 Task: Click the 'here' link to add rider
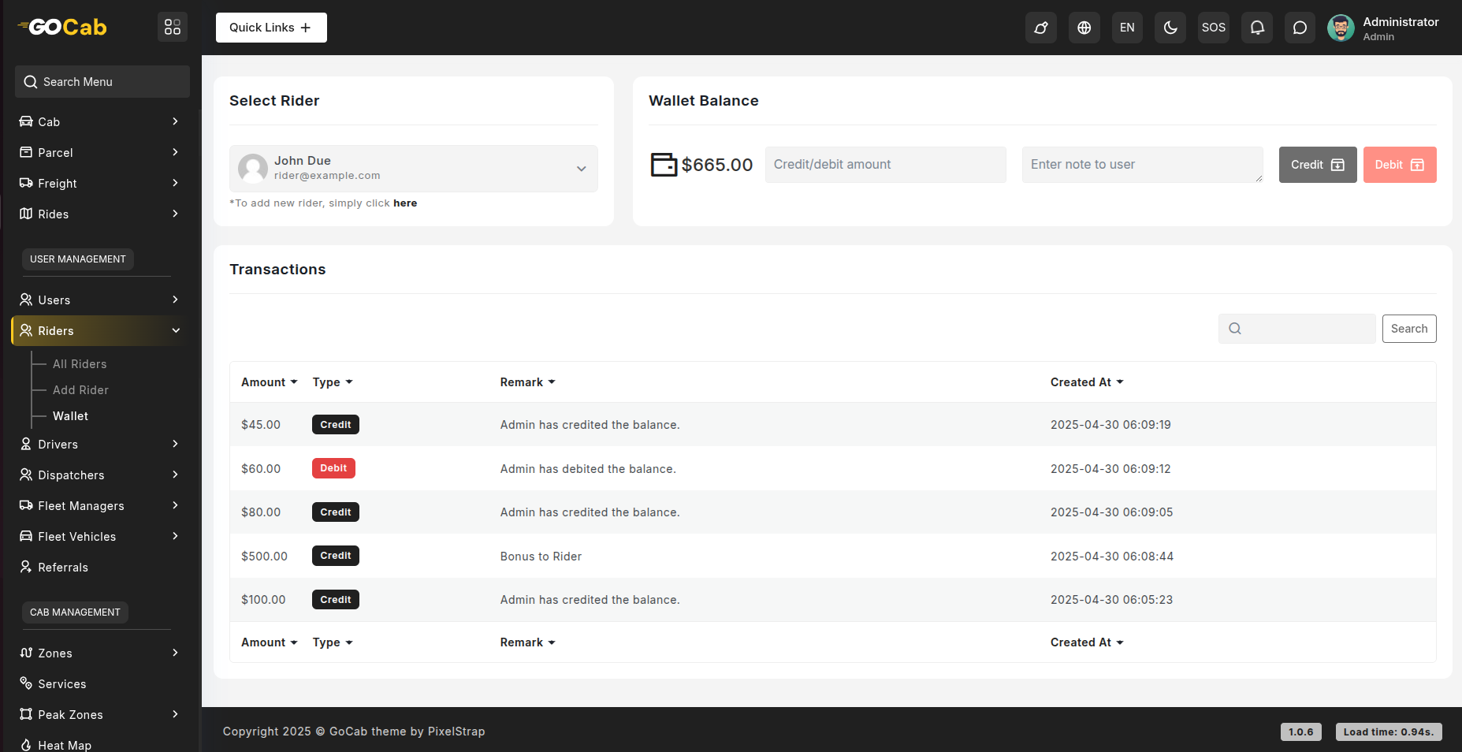(405, 203)
